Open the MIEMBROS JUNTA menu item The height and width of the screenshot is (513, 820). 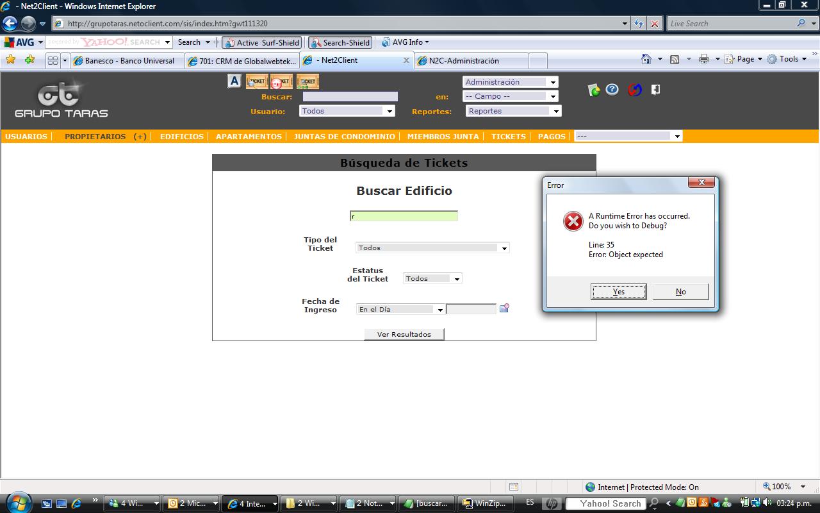coord(443,137)
